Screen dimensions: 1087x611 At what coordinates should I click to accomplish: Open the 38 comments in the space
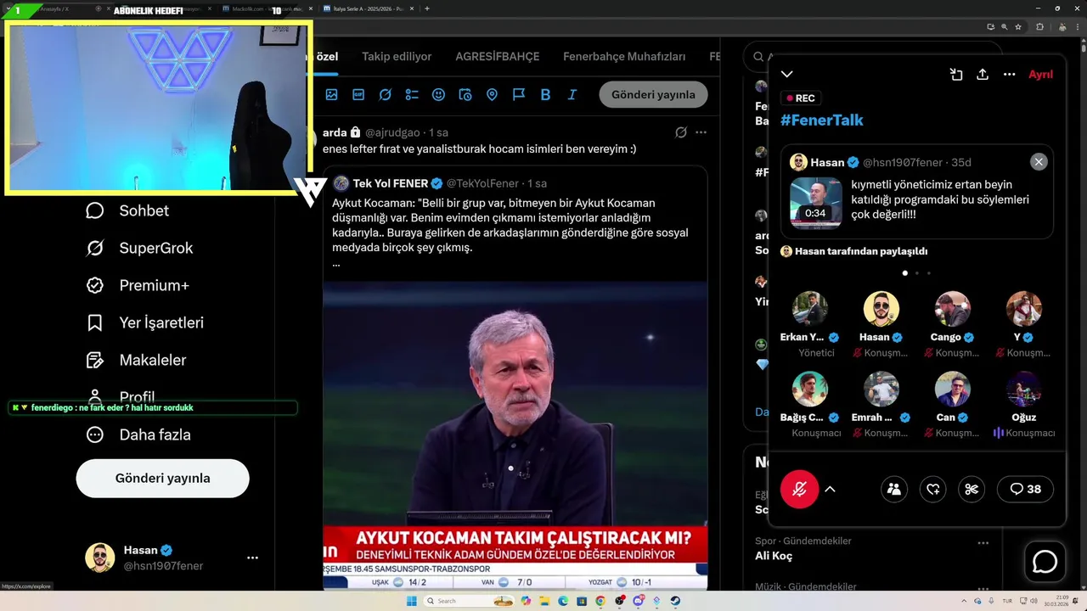pos(1026,489)
